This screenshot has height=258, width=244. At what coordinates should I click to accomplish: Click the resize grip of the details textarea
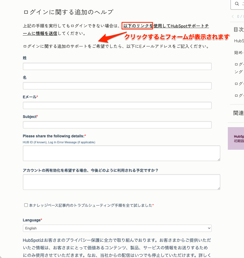tap(219, 160)
